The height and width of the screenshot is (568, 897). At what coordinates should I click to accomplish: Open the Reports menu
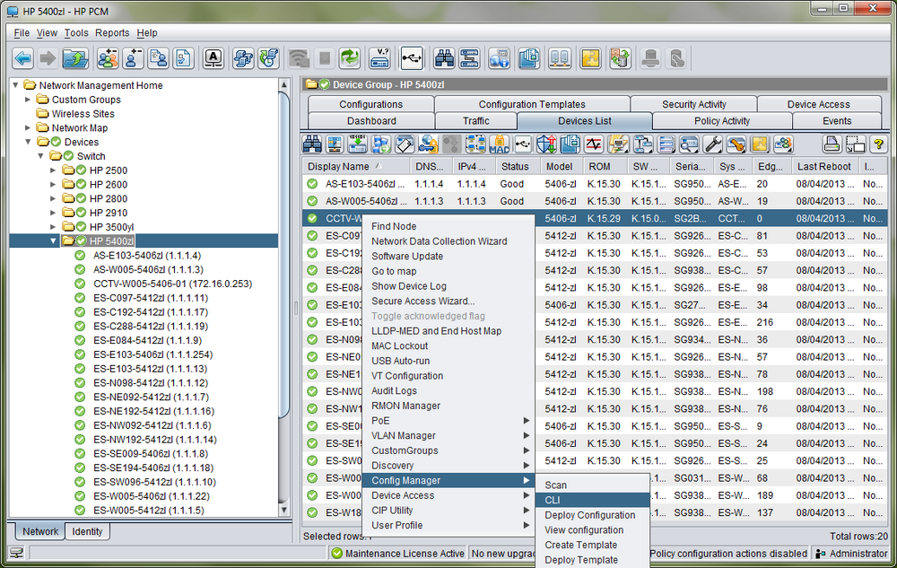(112, 32)
